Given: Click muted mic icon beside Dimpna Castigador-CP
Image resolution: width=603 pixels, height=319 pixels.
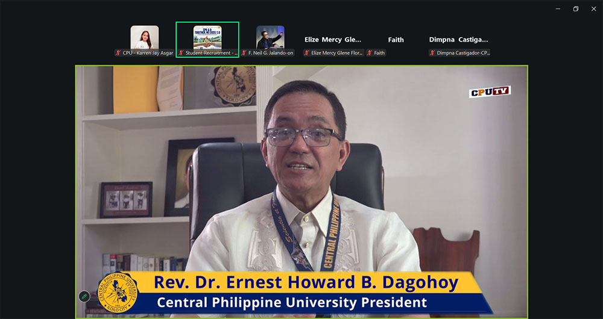Looking at the screenshot, I should (433, 53).
